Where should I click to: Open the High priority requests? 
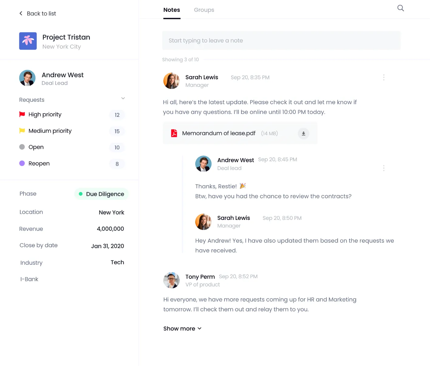tap(72, 115)
